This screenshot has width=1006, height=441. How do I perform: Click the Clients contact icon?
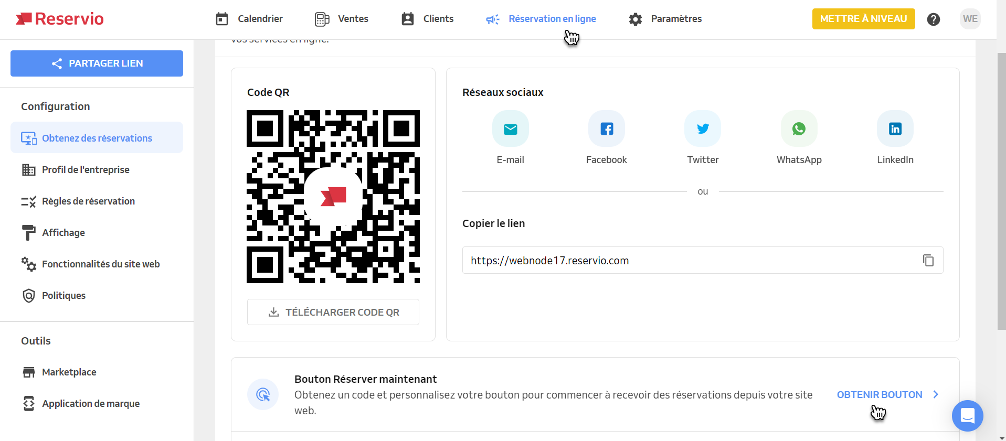coord(408,19)
